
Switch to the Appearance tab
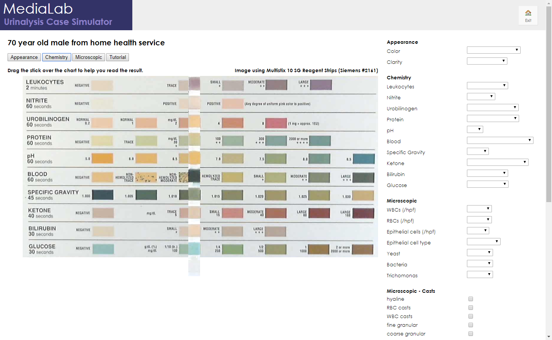click(x=24, y=57)
